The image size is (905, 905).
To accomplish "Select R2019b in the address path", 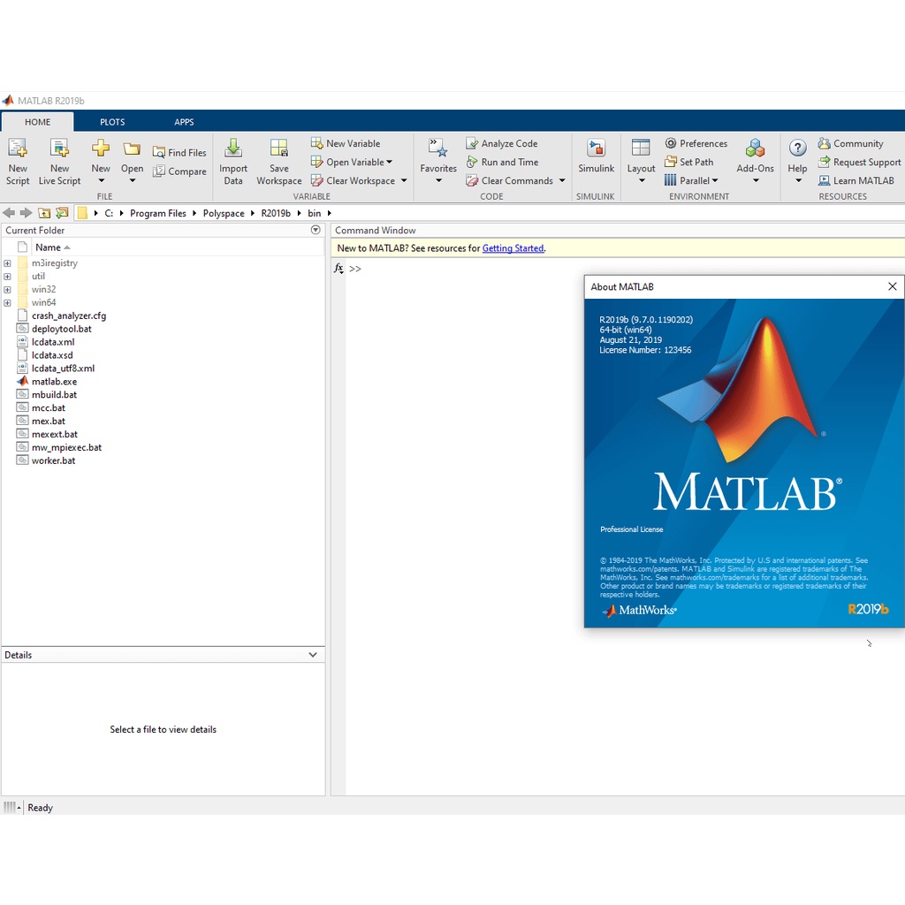I will coord(276,213).
